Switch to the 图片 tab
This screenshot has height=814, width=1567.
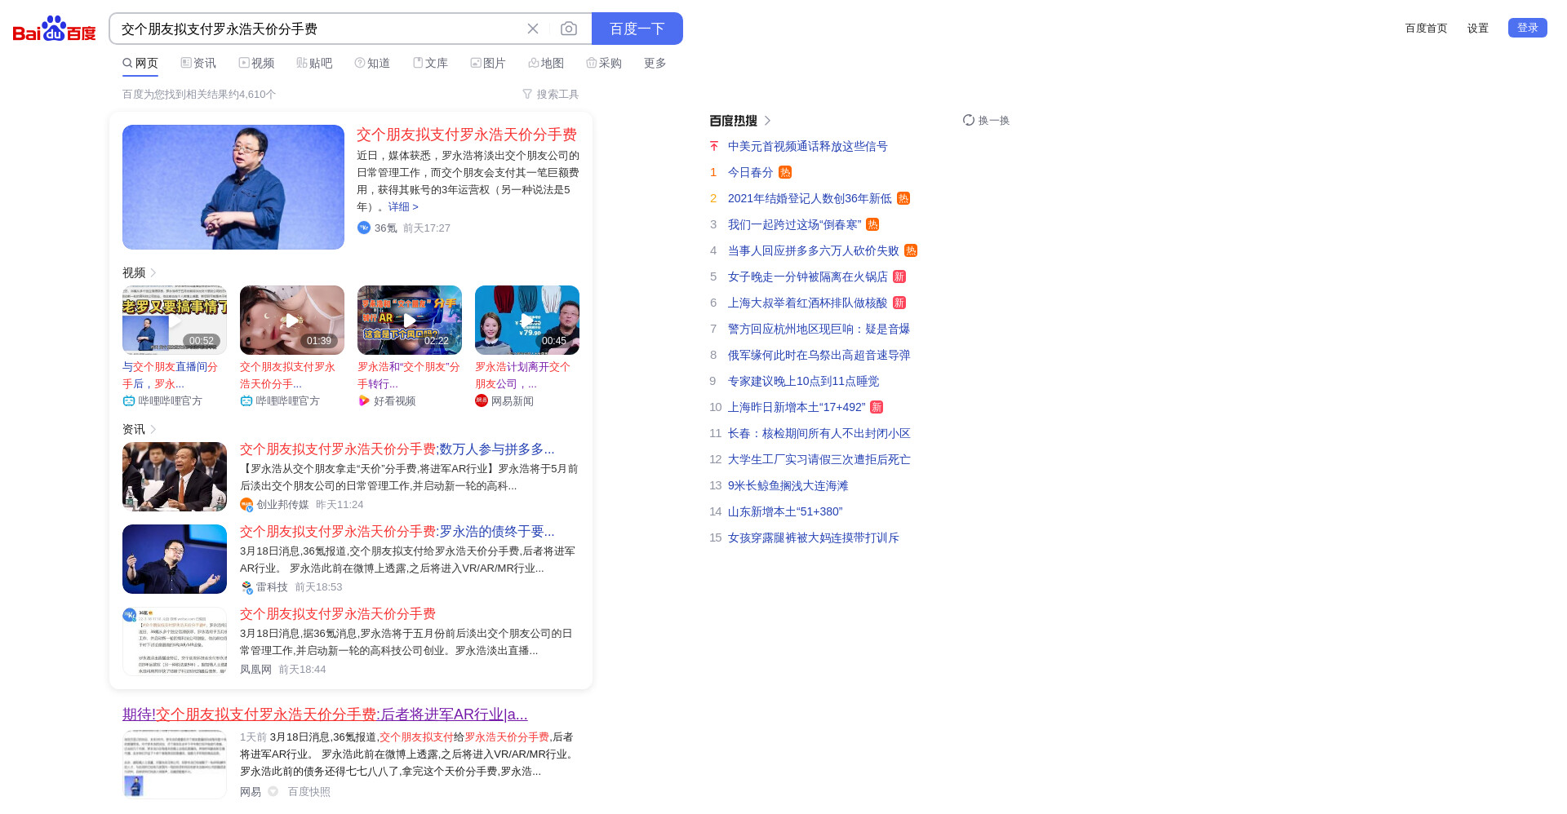pos(488,63)
